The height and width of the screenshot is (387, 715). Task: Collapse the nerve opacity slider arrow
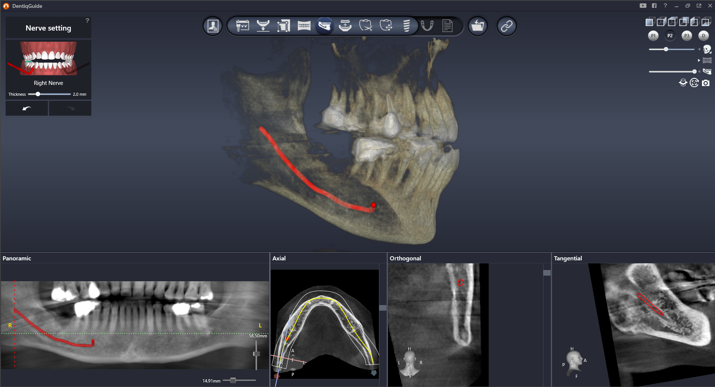699,72
